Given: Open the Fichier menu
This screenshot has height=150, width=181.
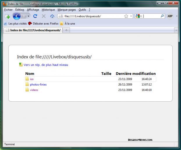Looking at the screenshot, I should [8, 10].
